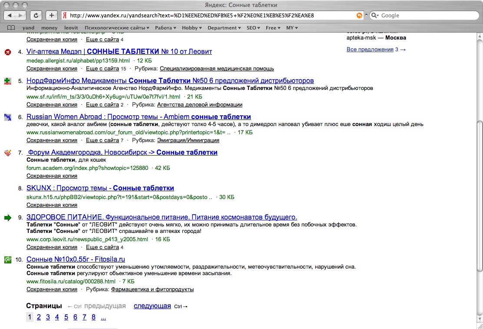This screenshot has width=483, height=329.
Task: Click the orange RSS snapback icon in address bar
Action: tap(359, 15)
